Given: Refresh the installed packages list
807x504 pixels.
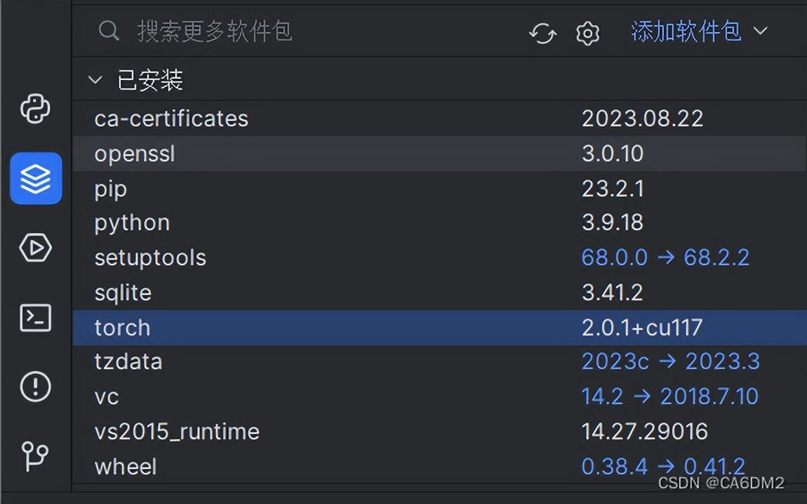Looking at the screenshot, I should 542,32.
